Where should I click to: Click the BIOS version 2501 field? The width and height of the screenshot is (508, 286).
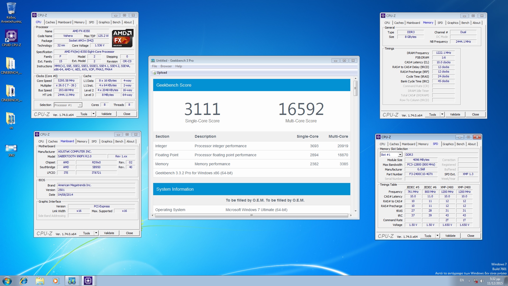(96, 190)
